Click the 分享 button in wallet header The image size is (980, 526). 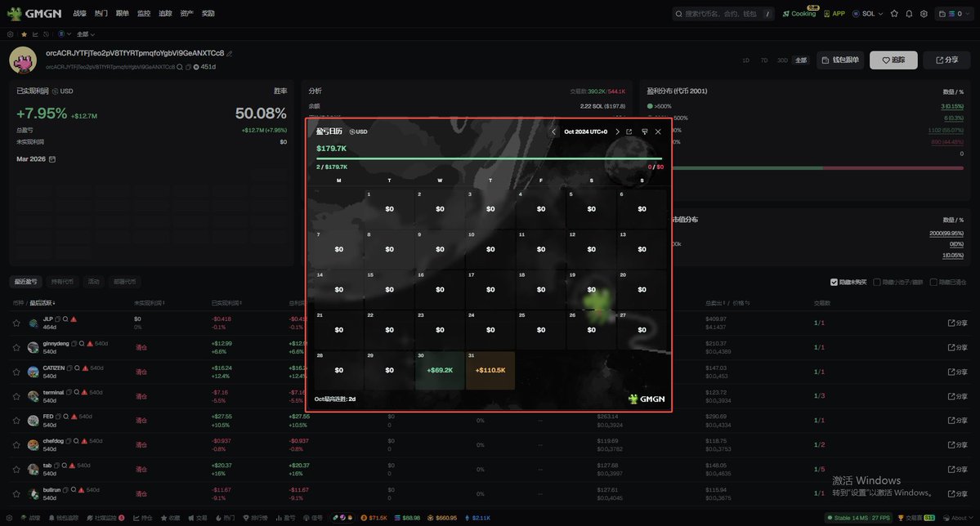pyautogui.click(x=946, y=60)
